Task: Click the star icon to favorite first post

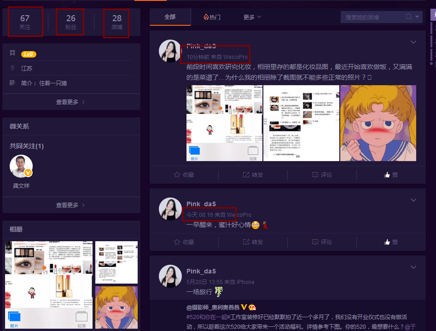Action: coord(177,175)
